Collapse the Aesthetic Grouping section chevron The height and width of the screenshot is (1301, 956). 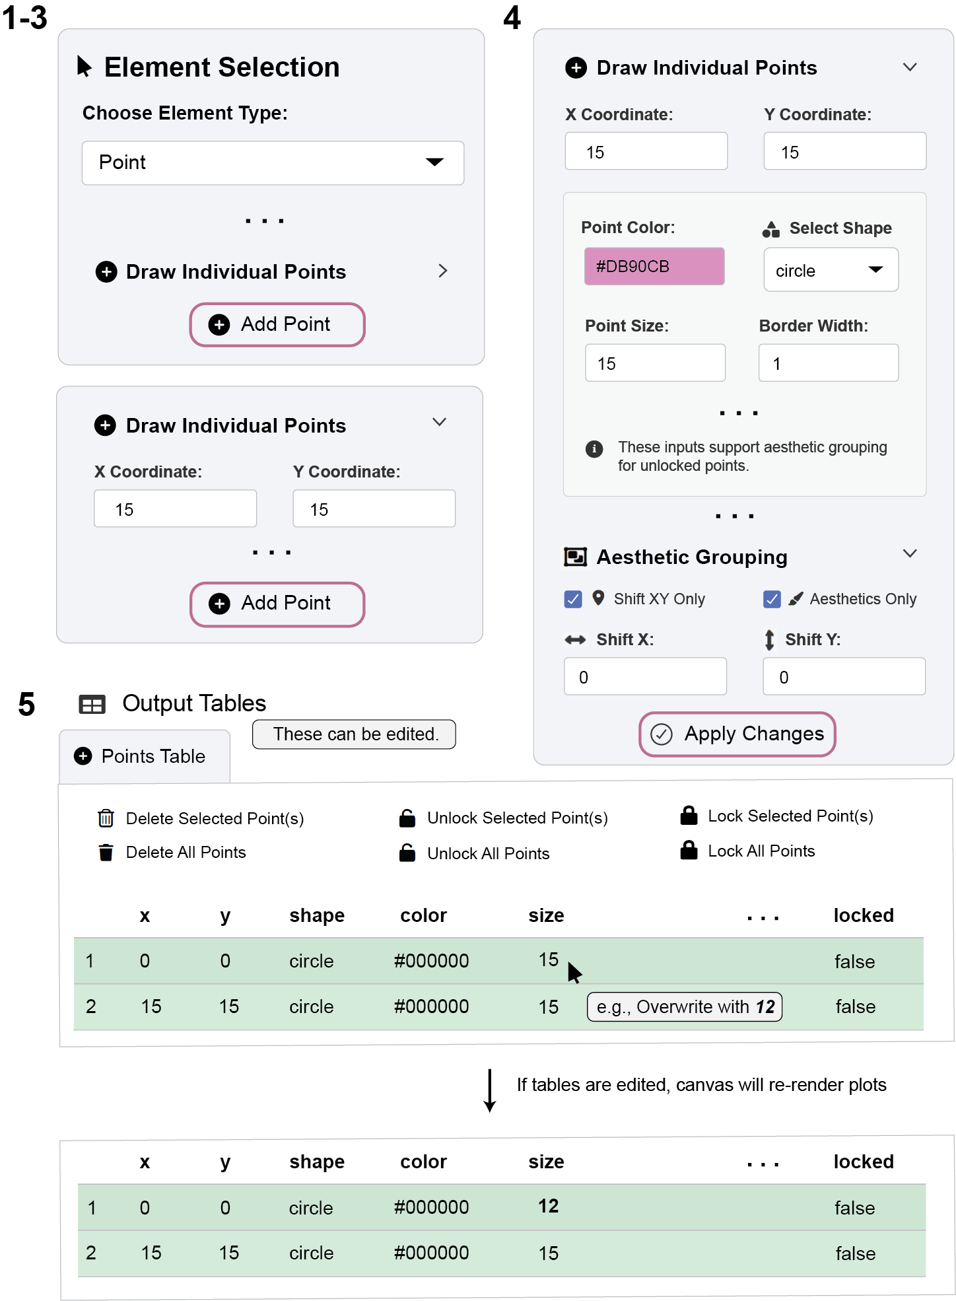point(910,553)
